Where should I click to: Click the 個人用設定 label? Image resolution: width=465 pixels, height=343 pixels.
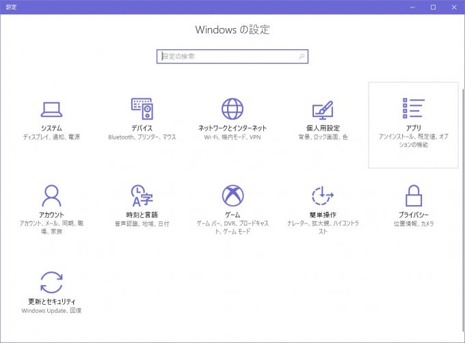tap(323, 128)
